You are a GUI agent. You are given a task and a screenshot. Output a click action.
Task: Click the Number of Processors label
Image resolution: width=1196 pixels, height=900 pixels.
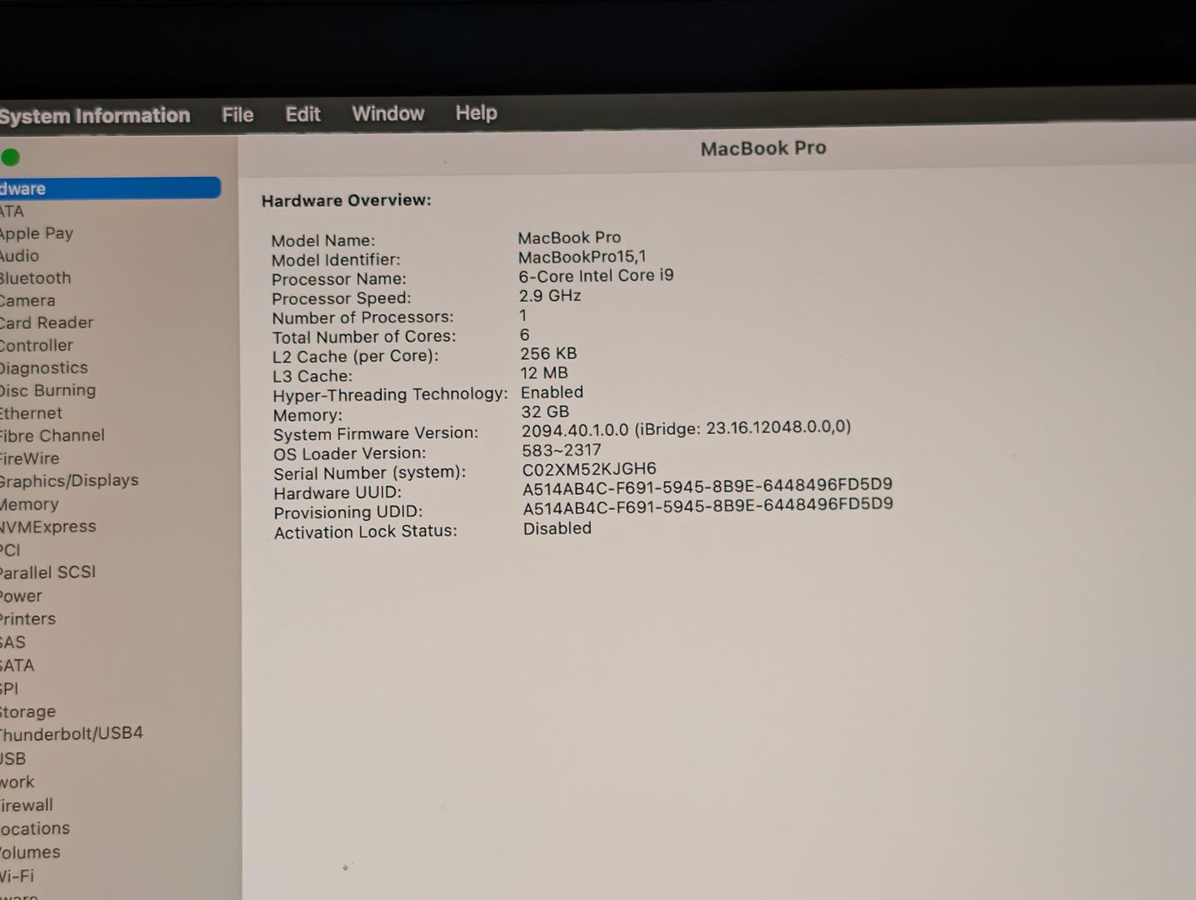pos(363,317)
